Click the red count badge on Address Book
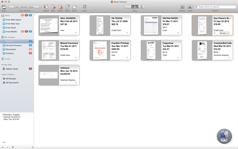Screen dimensions: 238x149 [x=30, y=69]
